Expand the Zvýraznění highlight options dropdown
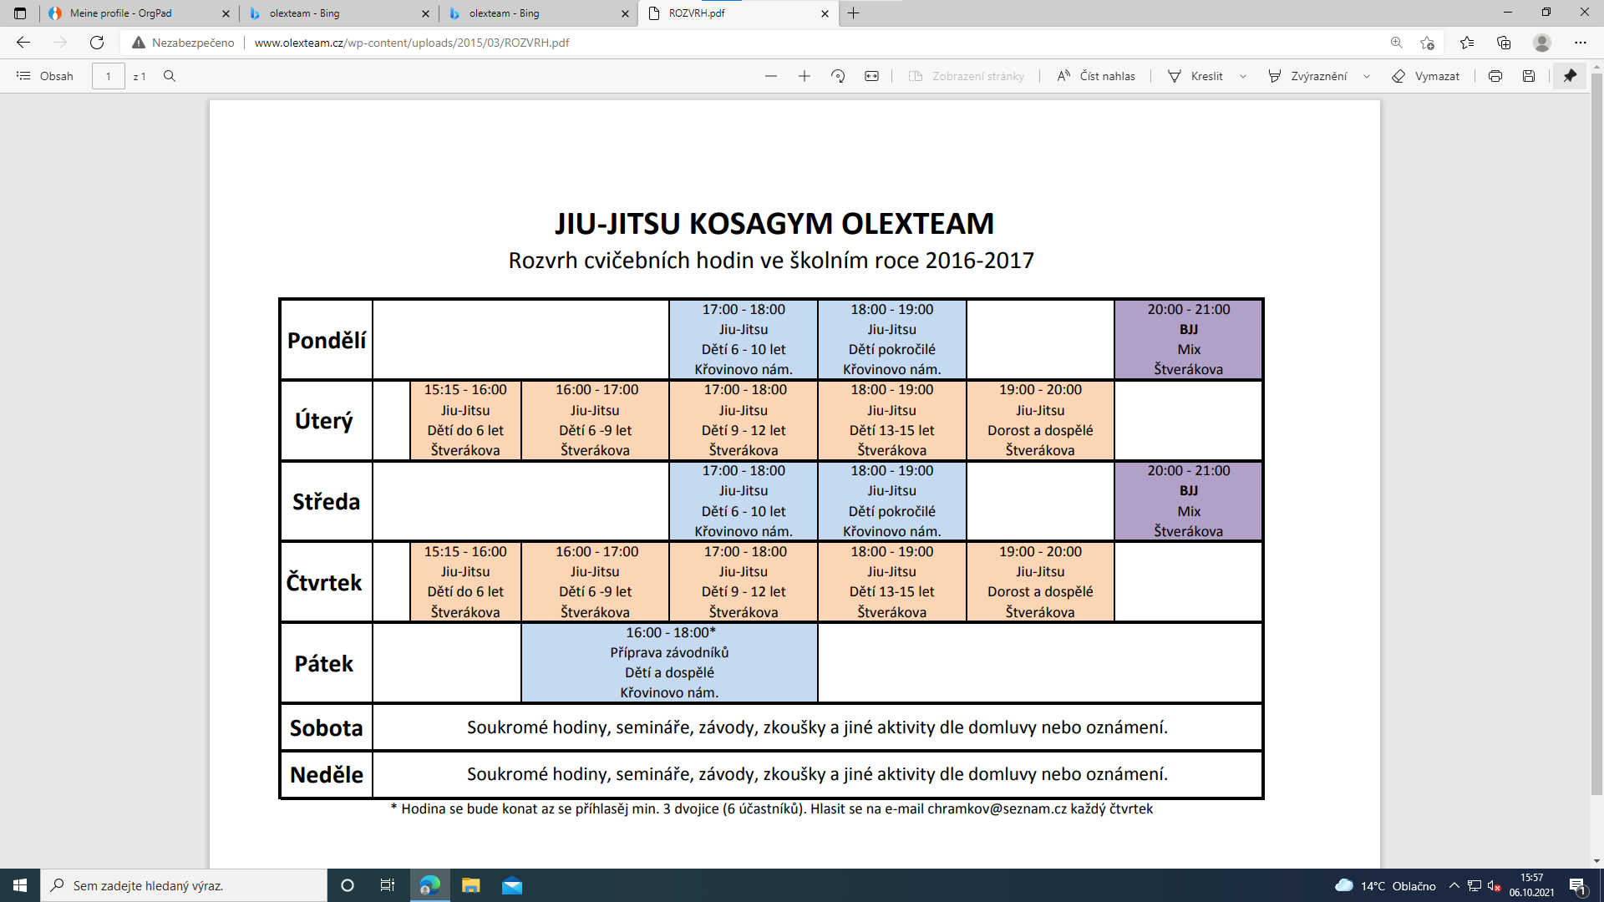This screenshot has height=902, width=1604. click(x=1367, y=76)
